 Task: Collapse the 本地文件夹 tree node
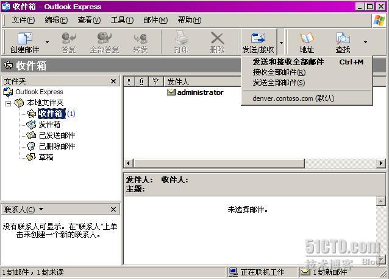pos(9,103)
